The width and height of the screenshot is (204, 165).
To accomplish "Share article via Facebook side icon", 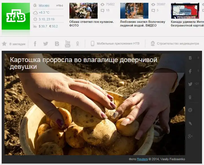I will point(190,71).
